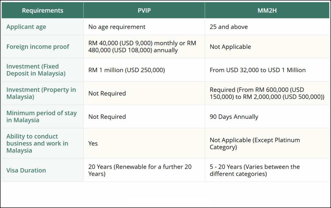
Task: Select the PVIP column header
Action: tap(144, 10)
